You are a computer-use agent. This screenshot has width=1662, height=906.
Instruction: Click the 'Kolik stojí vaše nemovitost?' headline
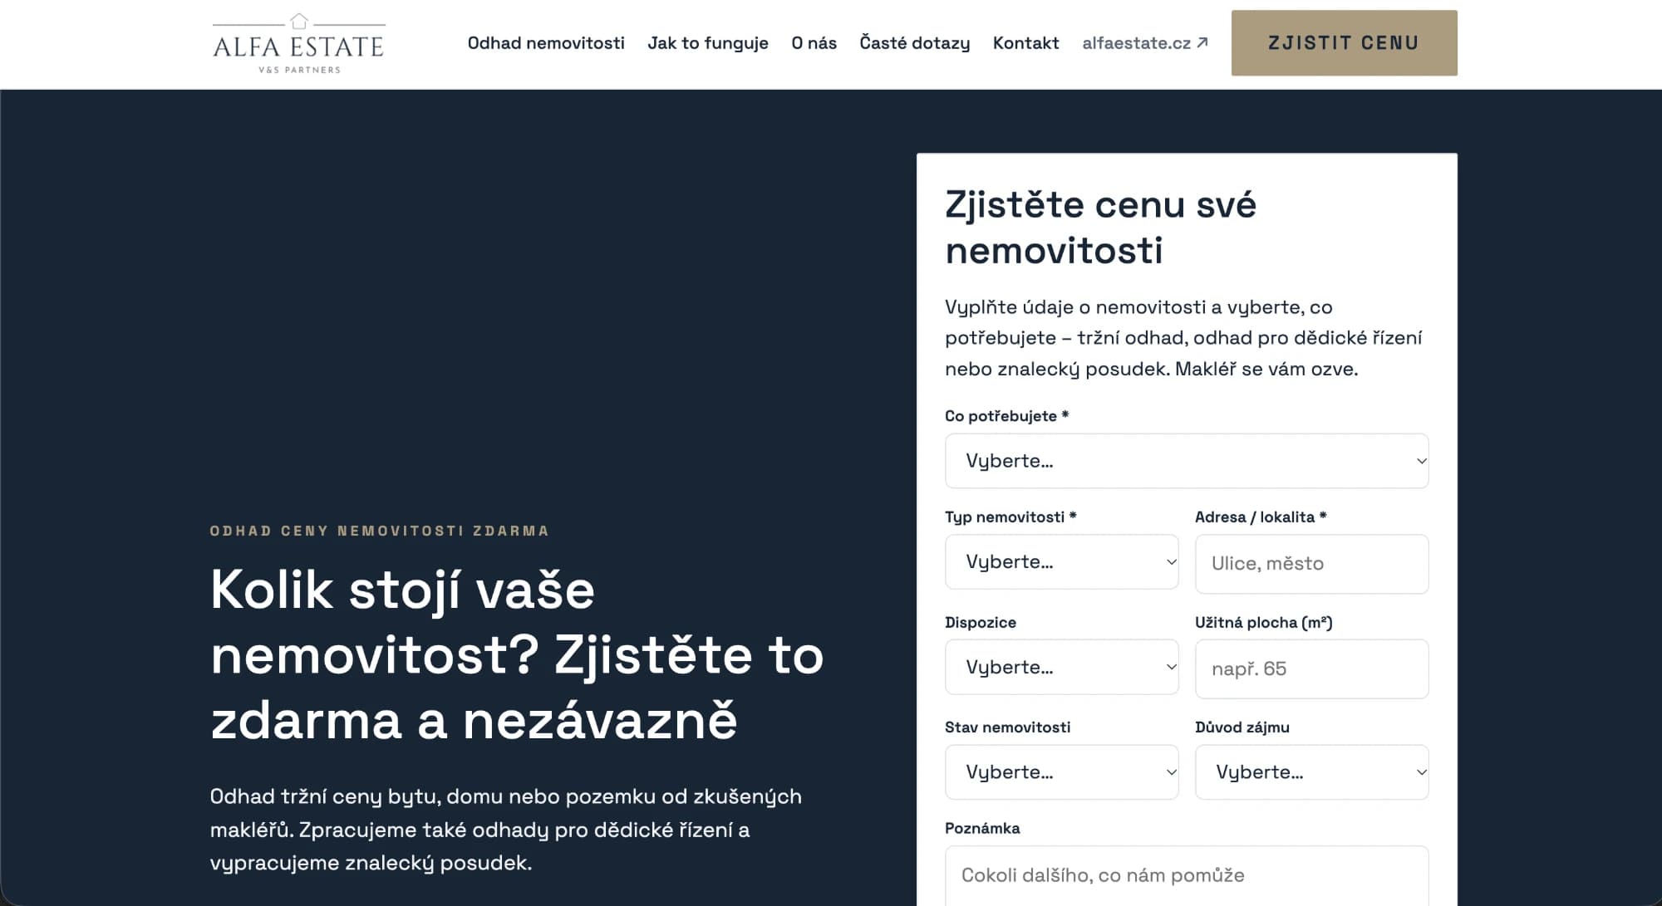tap(517, 654)
